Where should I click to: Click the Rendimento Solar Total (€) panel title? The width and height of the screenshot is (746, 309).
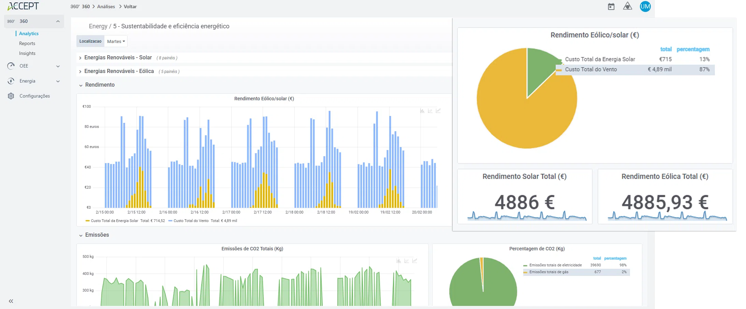point(525,176)
